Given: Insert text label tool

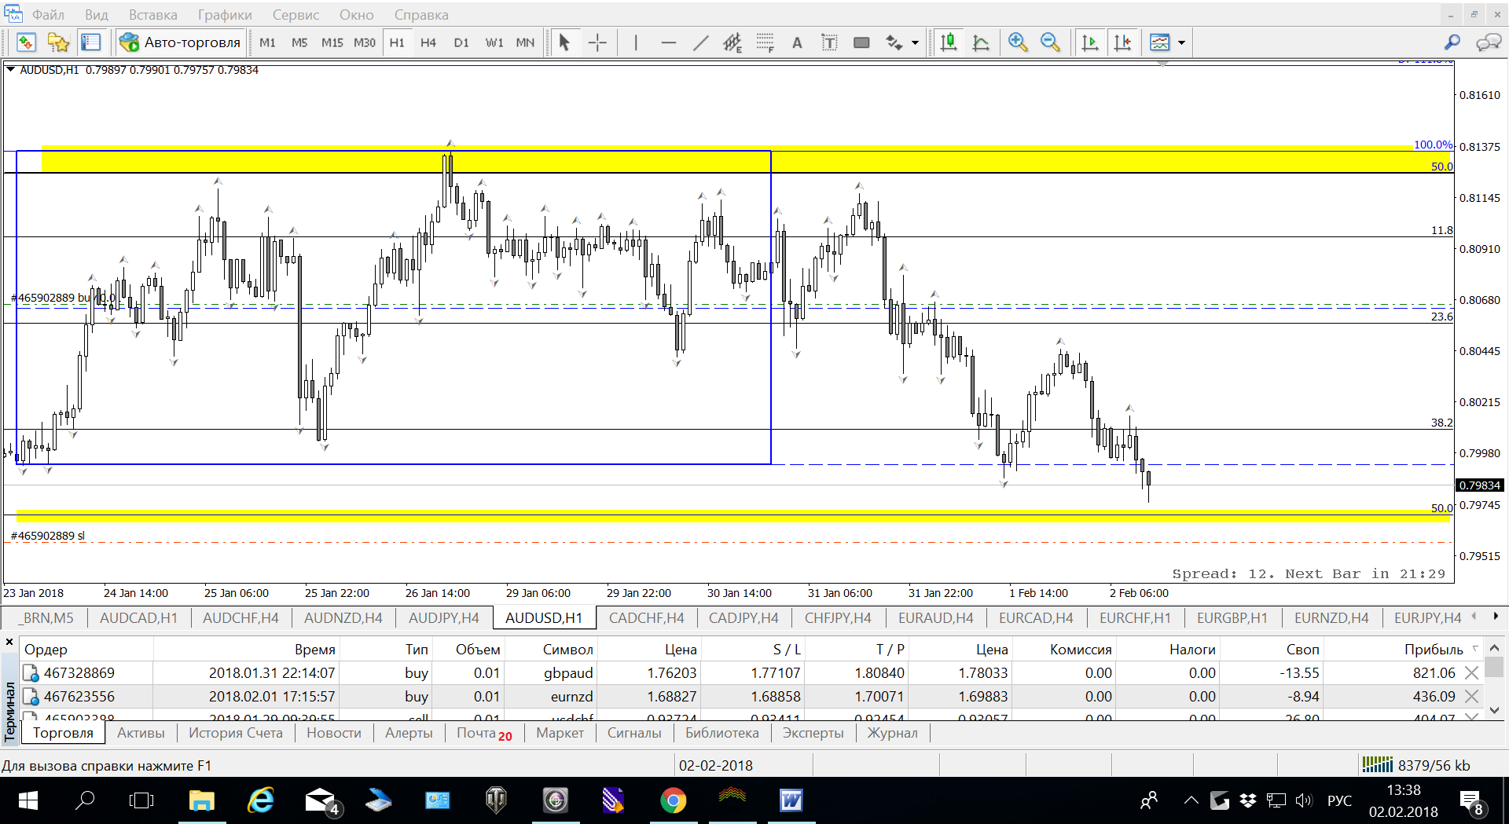Looking at the screenshot, I should point(829,42).
